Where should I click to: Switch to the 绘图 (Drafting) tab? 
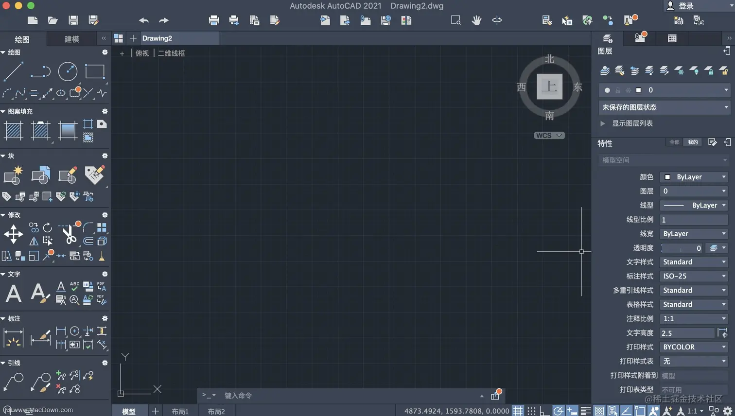(22, 39)
